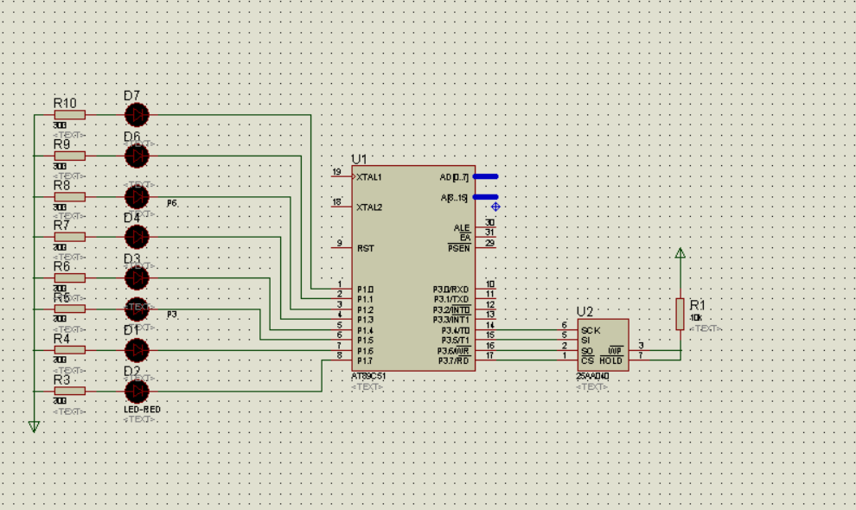Click the P3.1/TXD pin label
This screenshot has height=510, width=856.
tap(451, 299)
